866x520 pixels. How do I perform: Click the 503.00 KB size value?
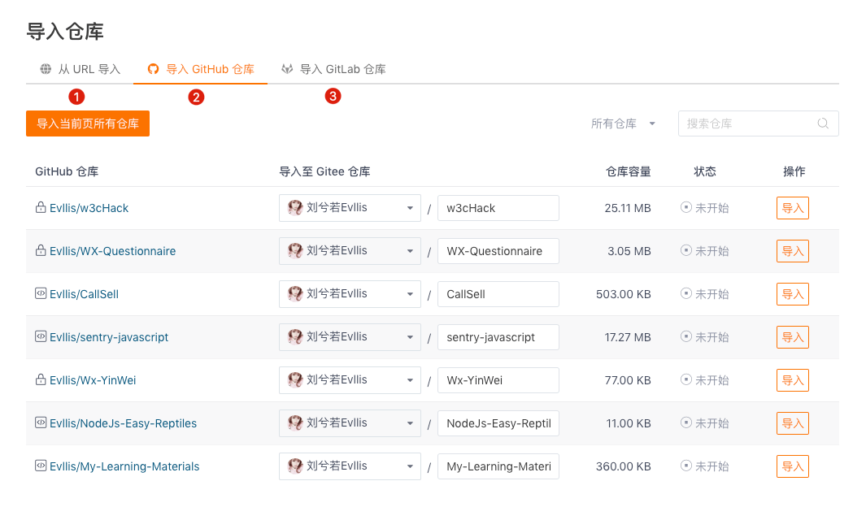pos(624,294)
